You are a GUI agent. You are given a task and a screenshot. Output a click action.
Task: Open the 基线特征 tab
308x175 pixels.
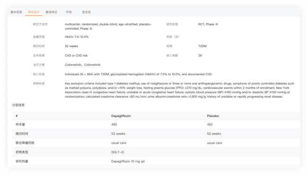[x=51, y=12]
